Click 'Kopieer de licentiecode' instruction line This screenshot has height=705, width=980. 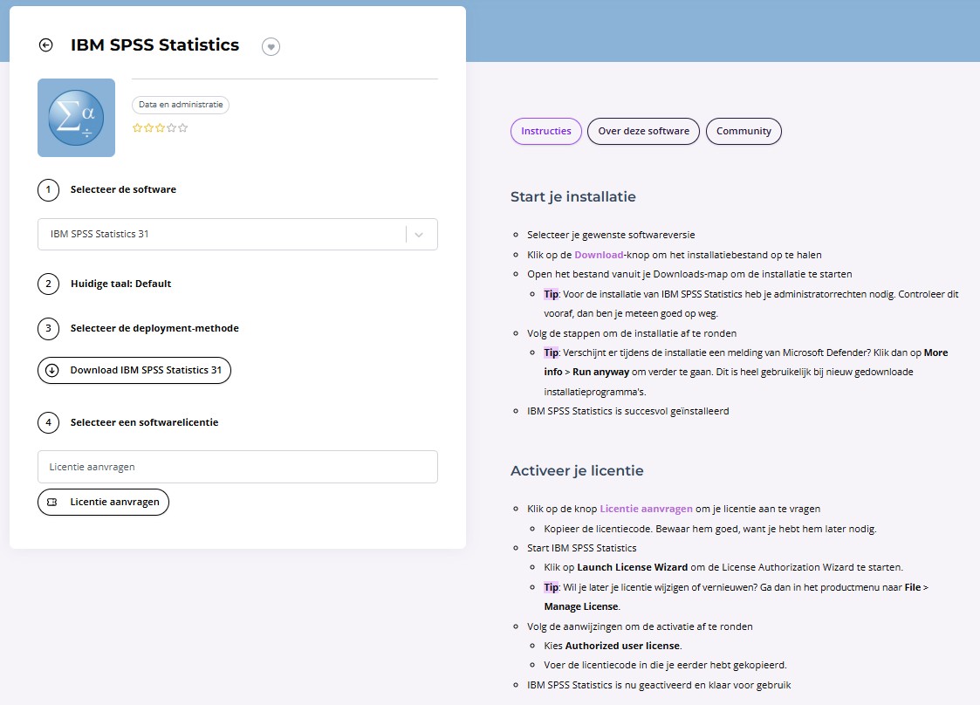710,529
